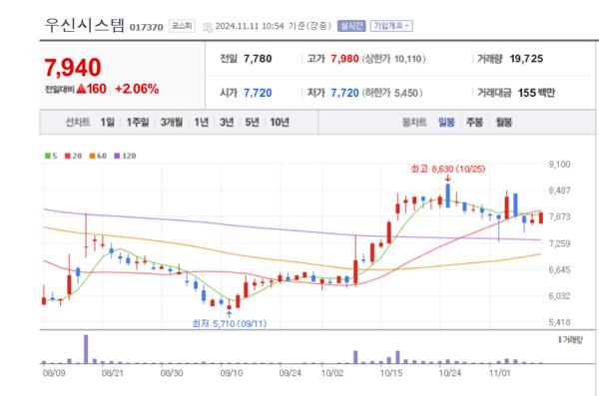Switch to 주봉 candlestick chart
This screenshot has width=599, height=396.
click(x=474, y=123)
